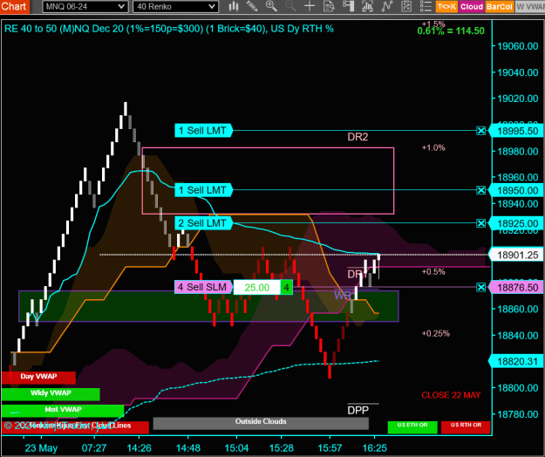Cancel the 18950.00 sell limit order via X
The height and width of the screenshot is (457, 545).
[481, 190]
